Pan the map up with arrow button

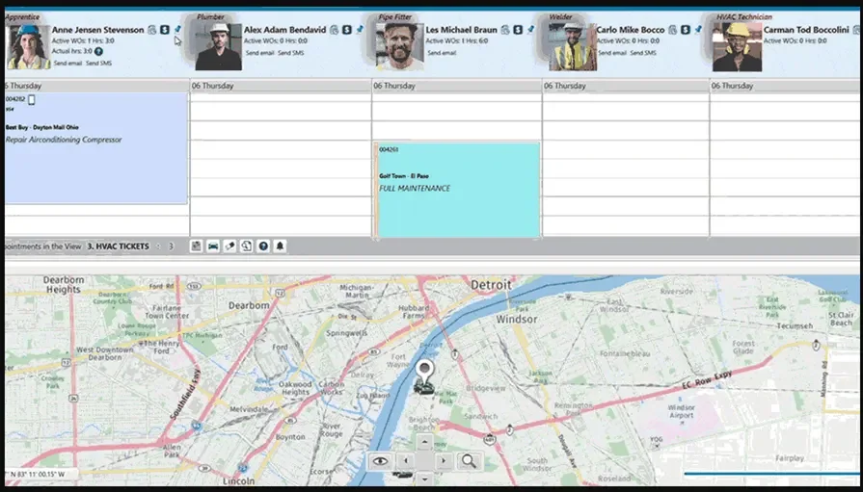point(424,443)
